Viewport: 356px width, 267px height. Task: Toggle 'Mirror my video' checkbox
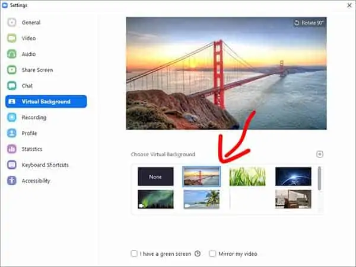pos(212,253)
